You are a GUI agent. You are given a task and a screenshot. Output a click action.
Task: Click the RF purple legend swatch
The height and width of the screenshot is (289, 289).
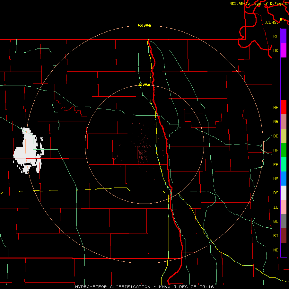click(x=284, y=36)
